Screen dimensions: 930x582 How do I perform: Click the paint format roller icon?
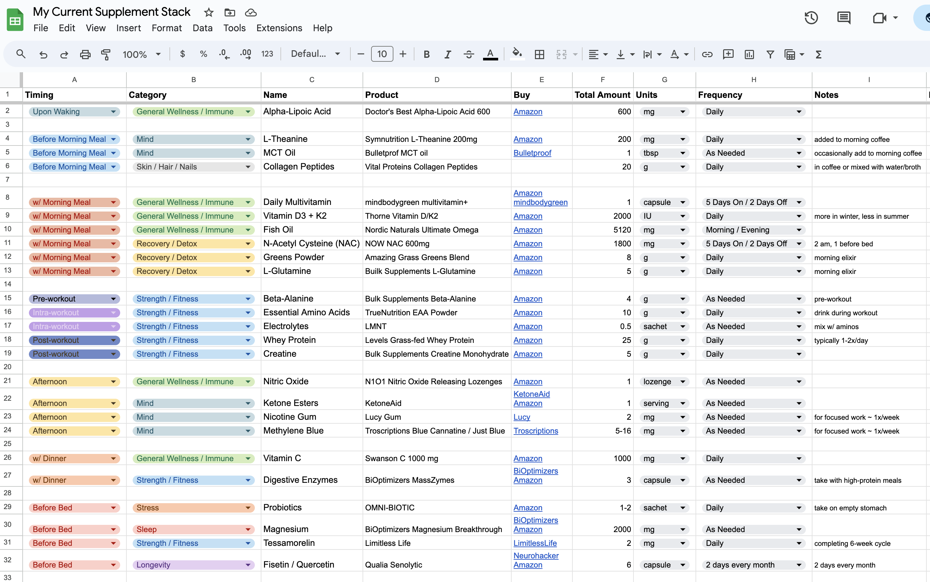pyautogui.click(x=105, y=54)
